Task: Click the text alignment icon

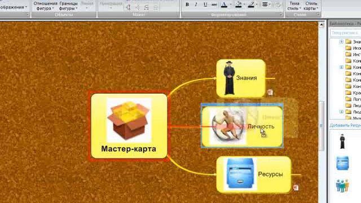Action: click(265, 5)
